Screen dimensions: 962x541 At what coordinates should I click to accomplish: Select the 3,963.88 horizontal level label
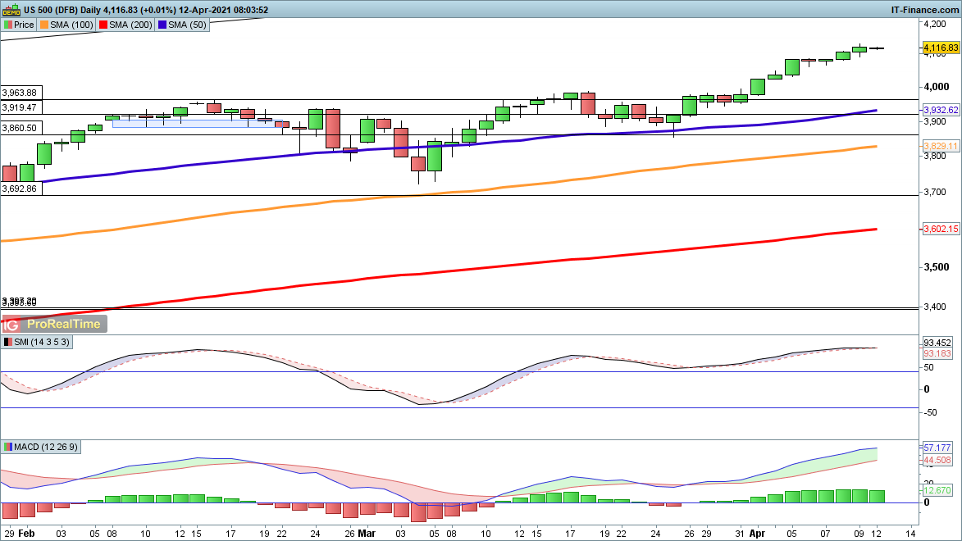(20, 93)
